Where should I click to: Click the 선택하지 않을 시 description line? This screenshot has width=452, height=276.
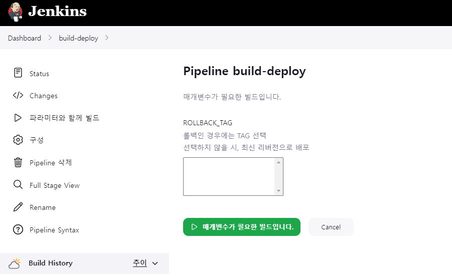click(x=246, y=147)
